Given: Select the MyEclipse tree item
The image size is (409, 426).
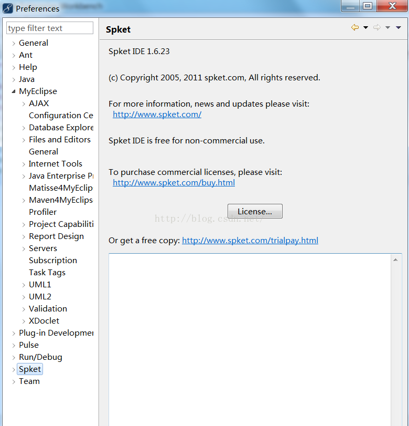Looking at the screenshot, I should [x=38, y=91].
